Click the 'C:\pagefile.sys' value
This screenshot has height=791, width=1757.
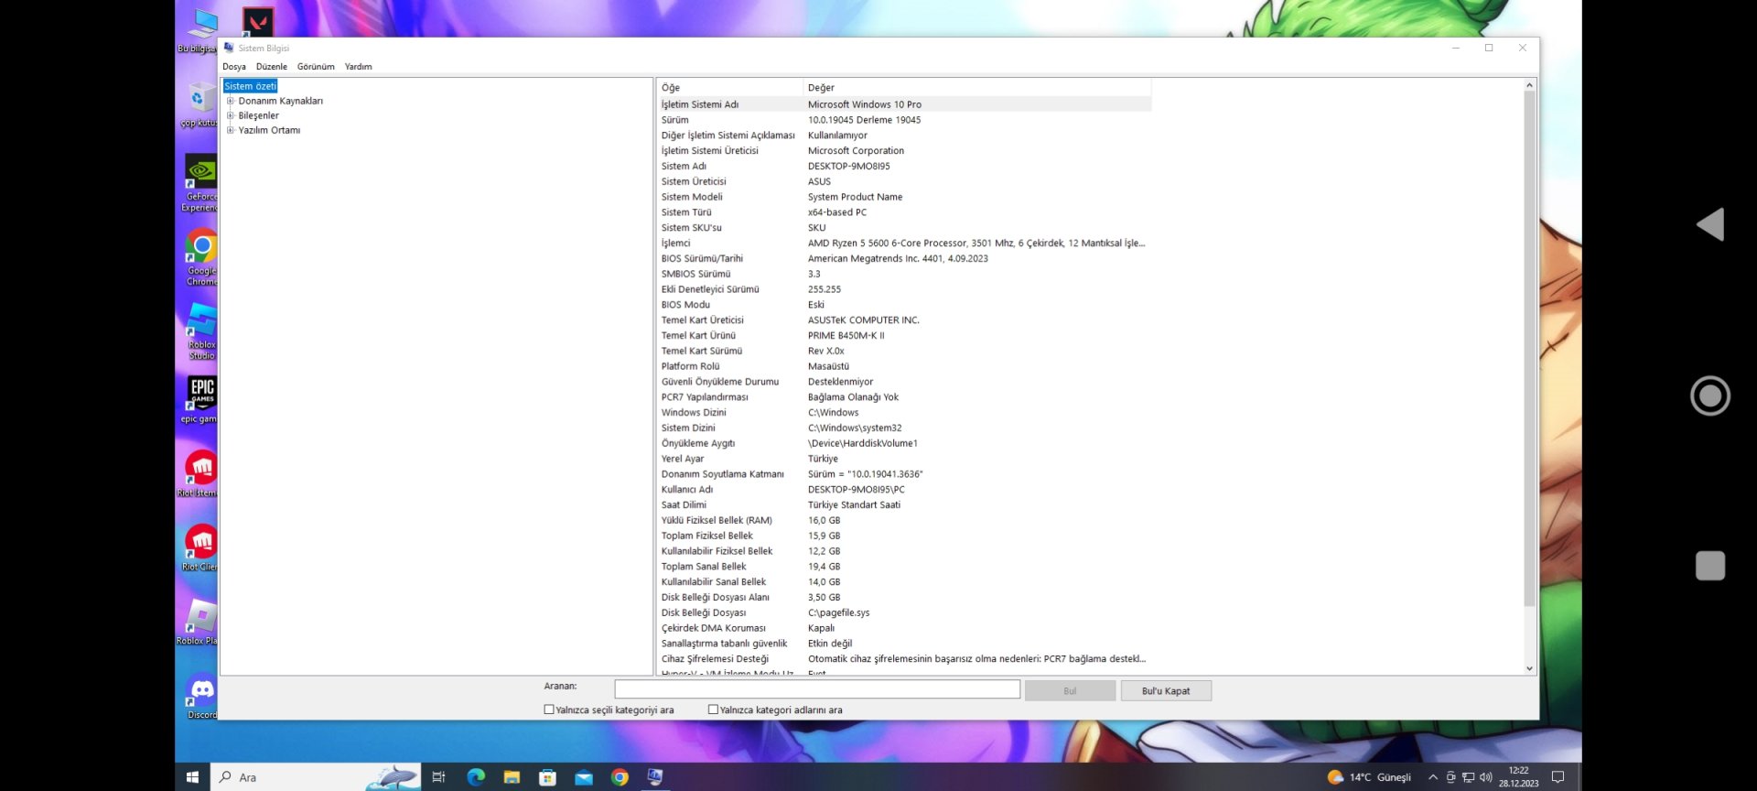[838, 612]
